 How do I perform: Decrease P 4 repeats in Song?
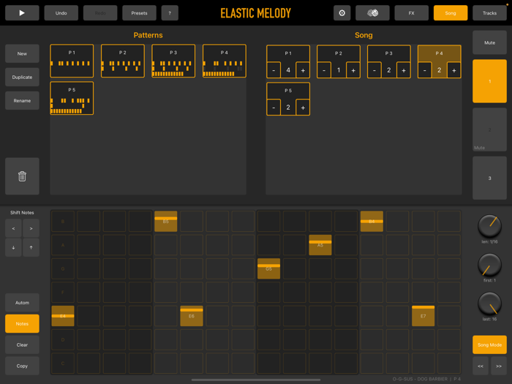click(424, 70)
